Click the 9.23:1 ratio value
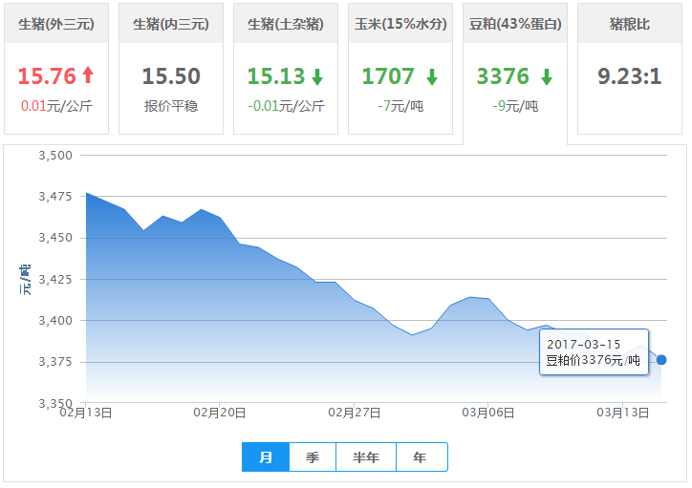This screenshot has width=692, height=488. [x=630, y=75]
